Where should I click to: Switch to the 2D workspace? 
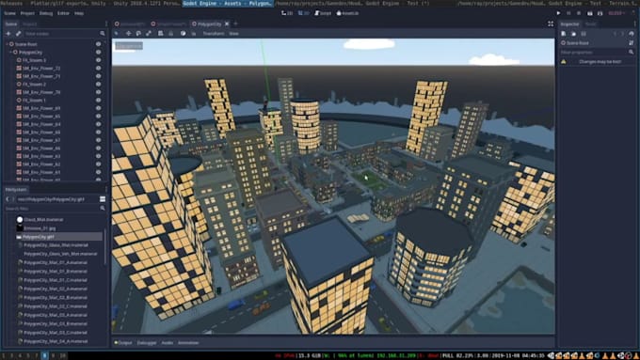pos(287,13)
